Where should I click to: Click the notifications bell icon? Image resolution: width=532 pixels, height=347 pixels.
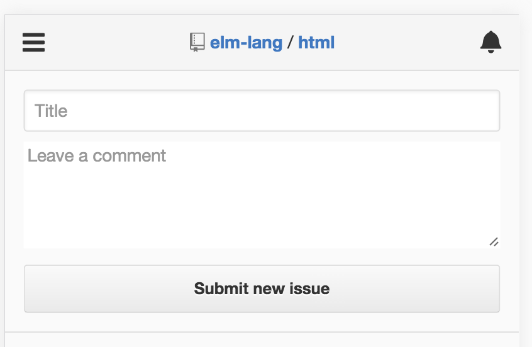pyautogui.click(x=490, y=42)
